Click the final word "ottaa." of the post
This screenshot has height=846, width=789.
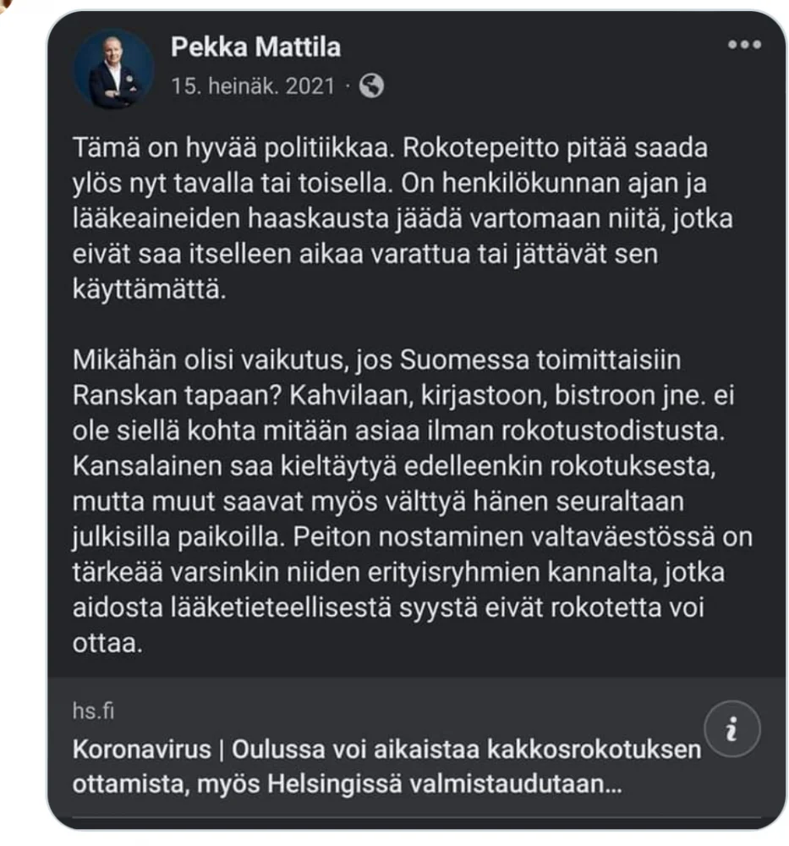(105, 643)
